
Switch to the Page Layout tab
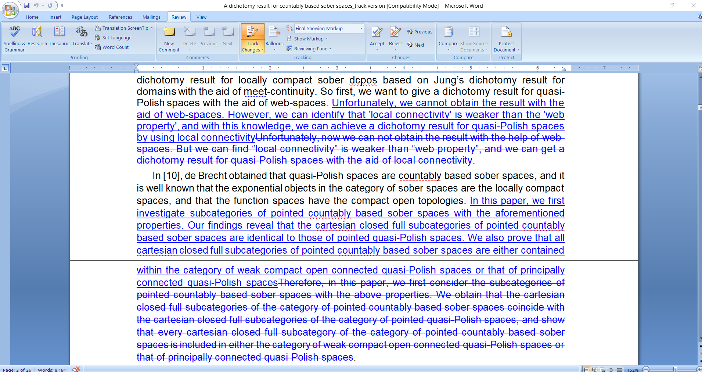click(x=84, y=17)
